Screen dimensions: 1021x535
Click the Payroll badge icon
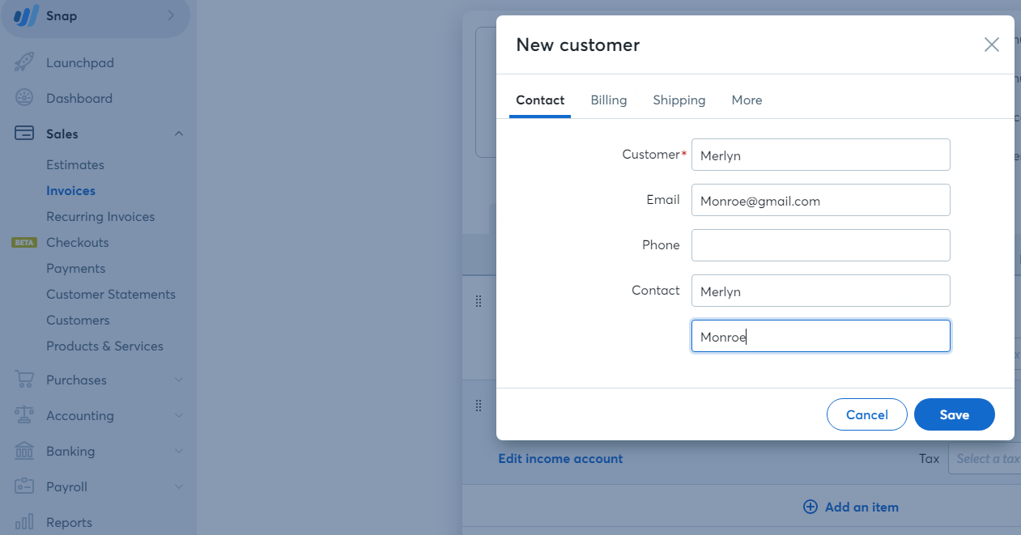click(x=23, y=486)
